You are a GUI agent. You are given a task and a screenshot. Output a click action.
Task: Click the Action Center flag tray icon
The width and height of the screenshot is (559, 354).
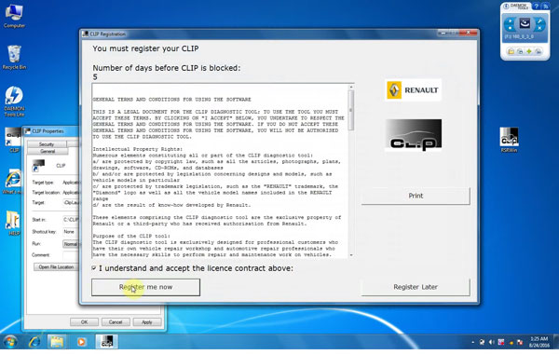(520, 342)
